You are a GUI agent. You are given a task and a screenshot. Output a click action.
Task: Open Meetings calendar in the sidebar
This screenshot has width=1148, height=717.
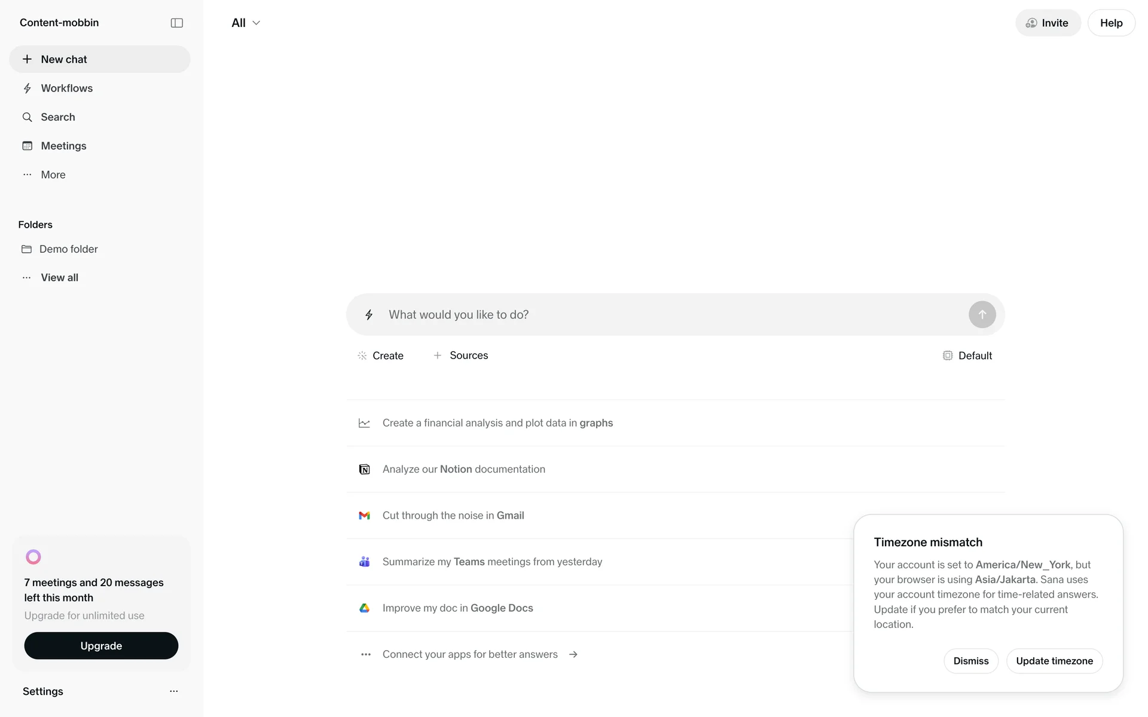point(63,146)
